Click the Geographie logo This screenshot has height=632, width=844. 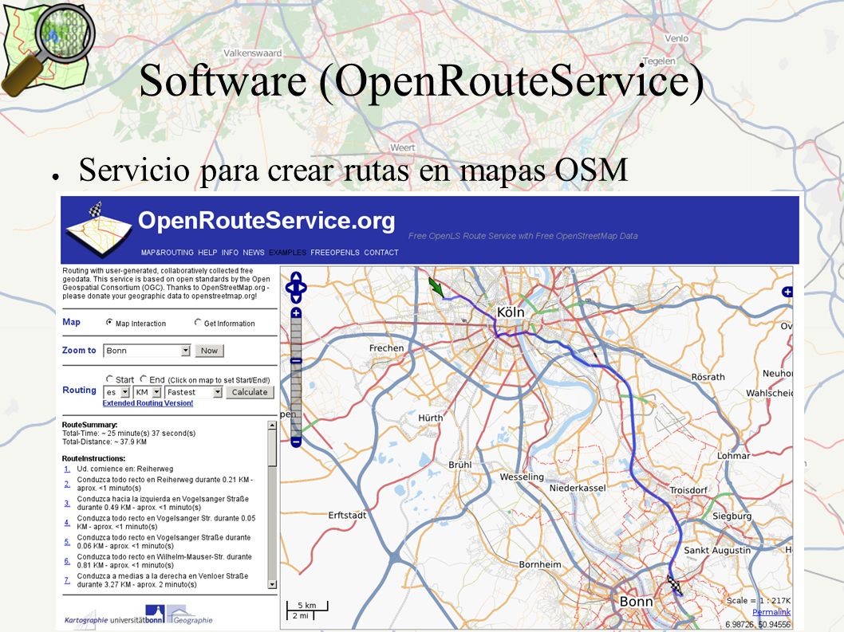click(190, 616)
